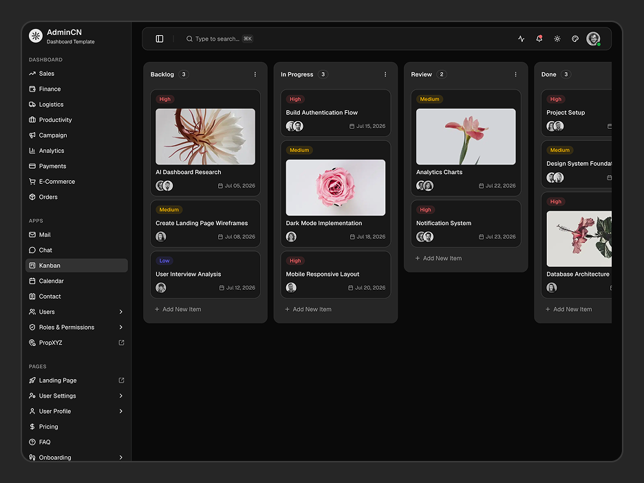Click Low priority tag on User Interview Analysis
644x483 pixels.
[164, 261]
